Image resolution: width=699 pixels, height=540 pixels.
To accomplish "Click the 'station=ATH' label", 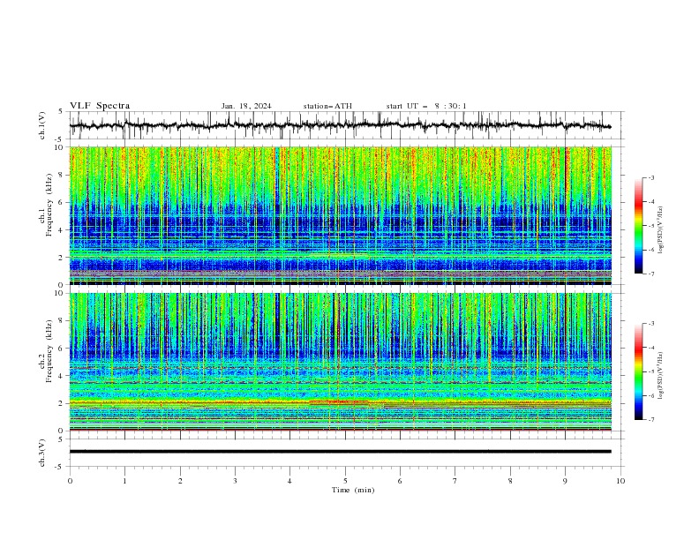I will pos(327,106).
